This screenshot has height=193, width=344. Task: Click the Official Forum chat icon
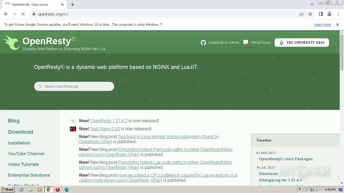tap(246, 42)
